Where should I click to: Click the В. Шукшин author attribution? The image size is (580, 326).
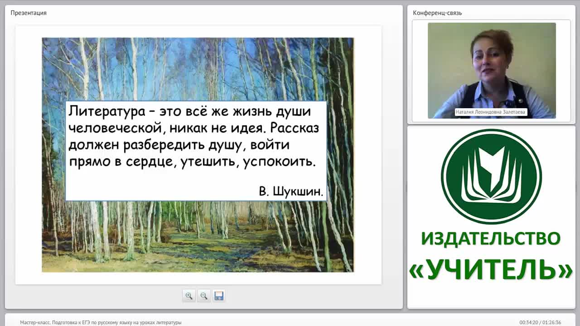[x=291, y=191]
